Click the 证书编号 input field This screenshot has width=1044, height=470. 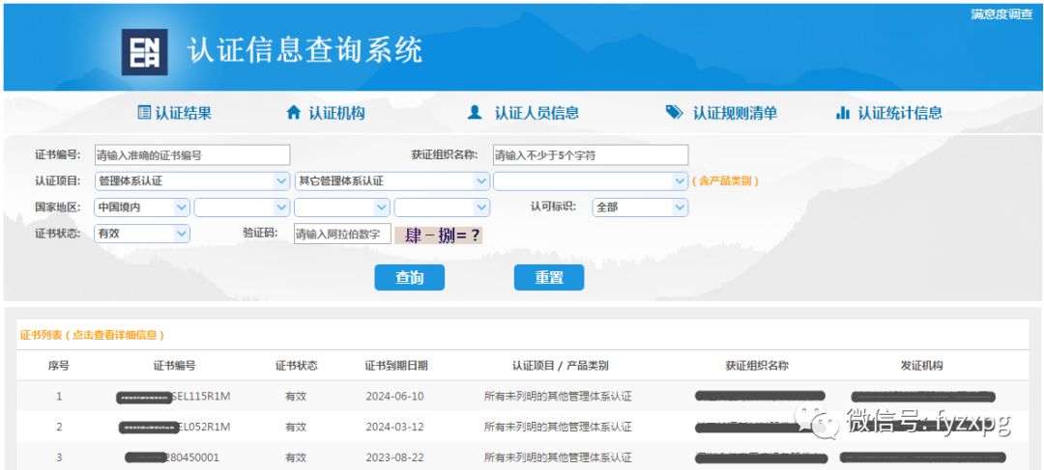tap(192, 154)
